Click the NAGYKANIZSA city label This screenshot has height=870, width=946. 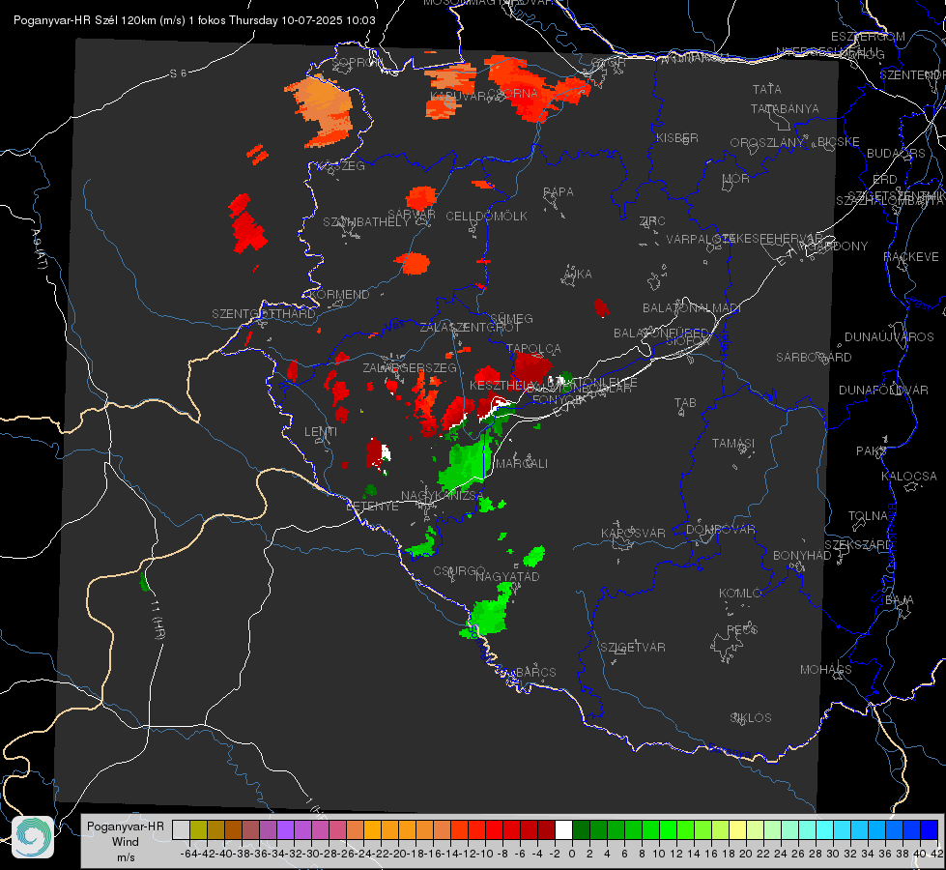(x=443, y=496)
